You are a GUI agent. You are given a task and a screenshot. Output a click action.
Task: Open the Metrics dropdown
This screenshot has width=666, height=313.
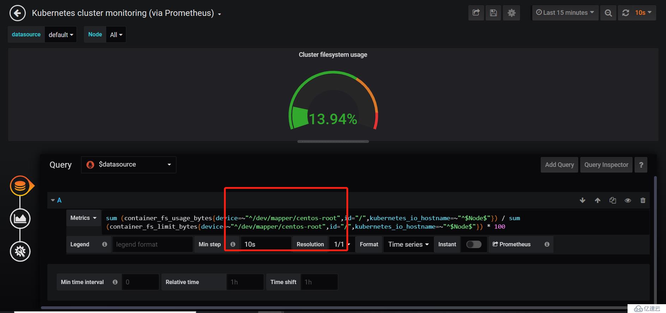[x=83, y=218]
